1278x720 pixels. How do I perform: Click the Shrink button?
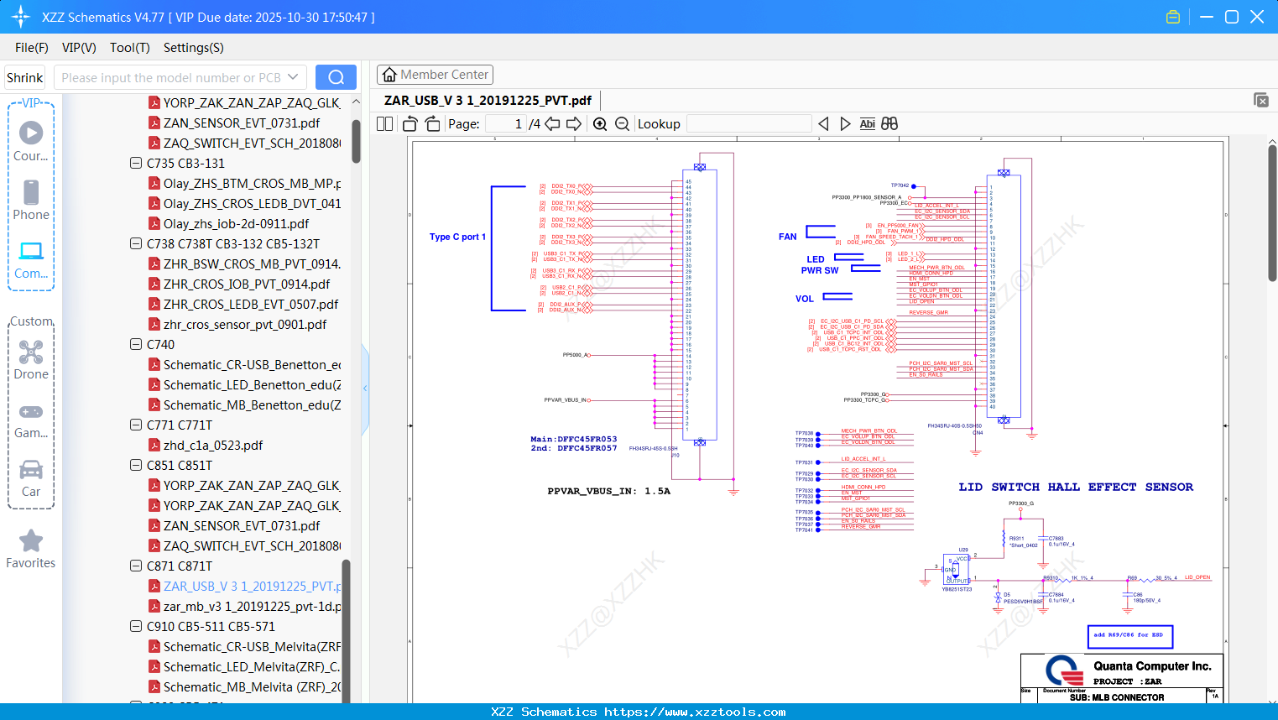pyautogui.click(x=25, y=77)
